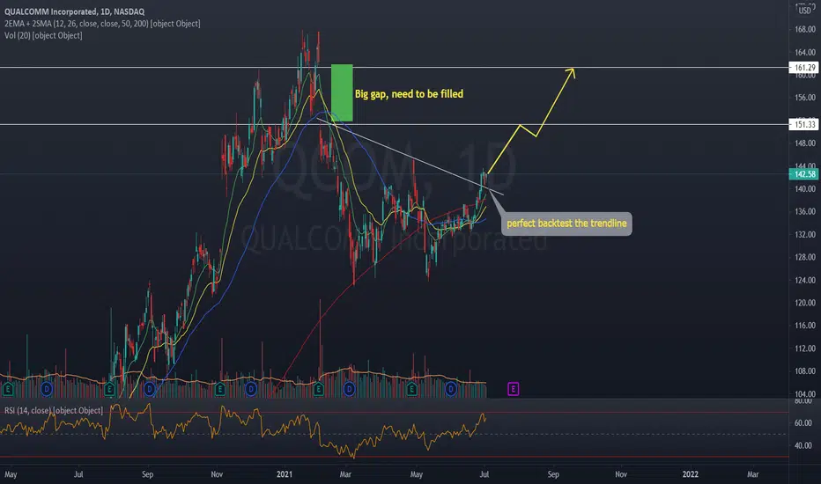Select the 'perfect backtest the trendline' callout

[566, 224]
